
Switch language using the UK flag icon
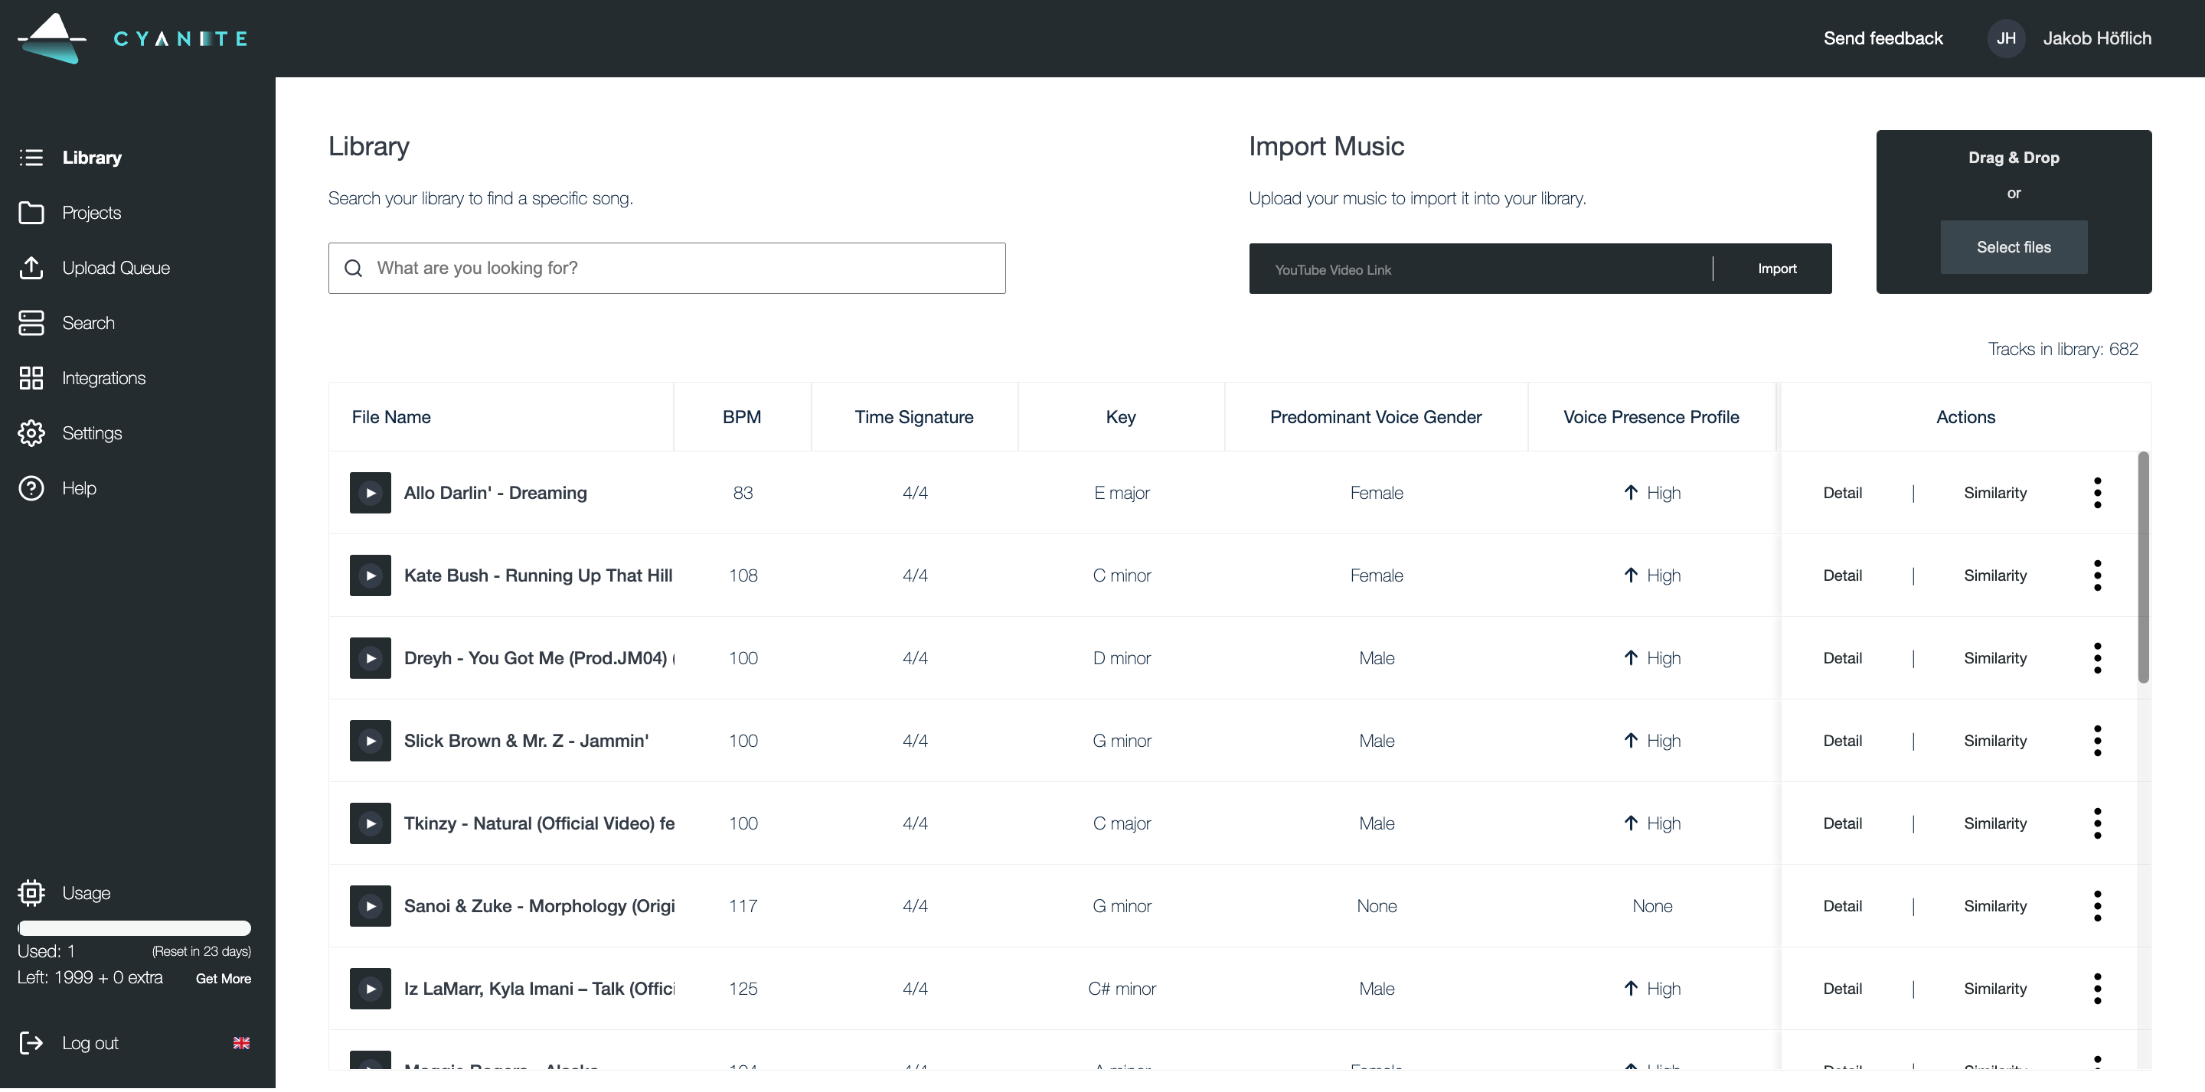click(241, 1042)
